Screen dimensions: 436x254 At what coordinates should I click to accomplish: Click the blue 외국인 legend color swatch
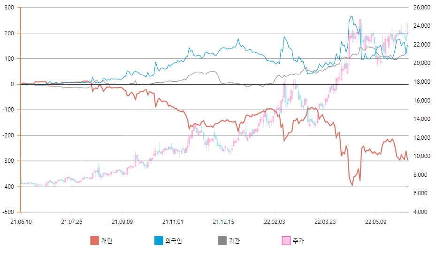pyautogui.click(x=159, y=241)
